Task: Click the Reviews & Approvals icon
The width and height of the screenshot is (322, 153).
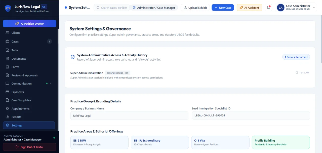Action: (x=7, y=75)
